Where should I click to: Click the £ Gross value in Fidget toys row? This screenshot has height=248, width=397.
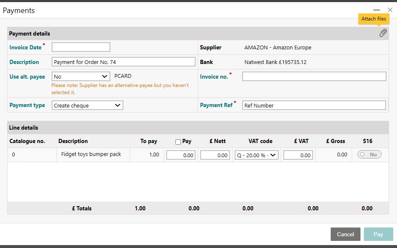(342, 155)
